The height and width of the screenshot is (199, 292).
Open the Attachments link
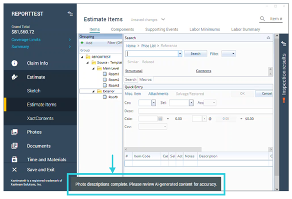pyautogui.click(x=158, y=93)
